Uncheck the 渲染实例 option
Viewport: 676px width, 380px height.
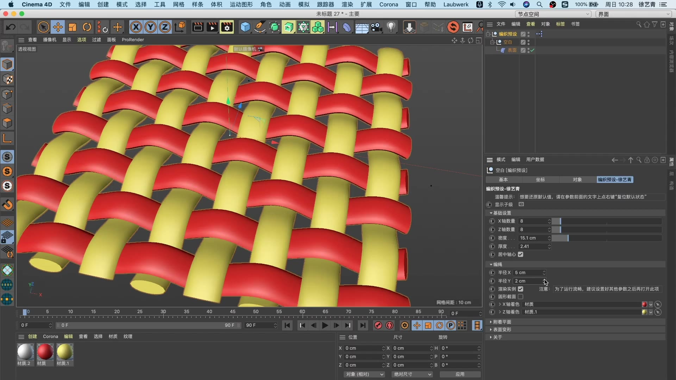pyautogui.click(x=520, y=289)
